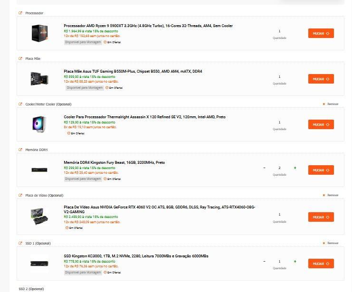Open the Processador section edit icon

(x=20, y=13)
